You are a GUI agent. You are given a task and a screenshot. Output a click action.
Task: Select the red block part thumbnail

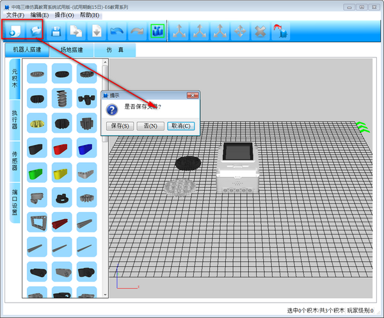(62, 149)
